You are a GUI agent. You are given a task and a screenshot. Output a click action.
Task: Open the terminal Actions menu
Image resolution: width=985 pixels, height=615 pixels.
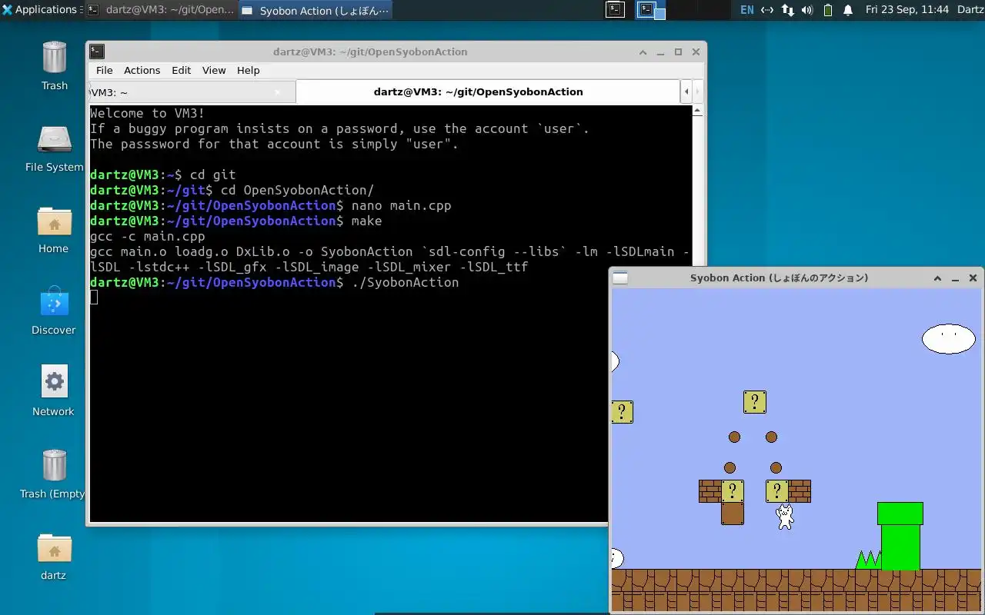142,70
